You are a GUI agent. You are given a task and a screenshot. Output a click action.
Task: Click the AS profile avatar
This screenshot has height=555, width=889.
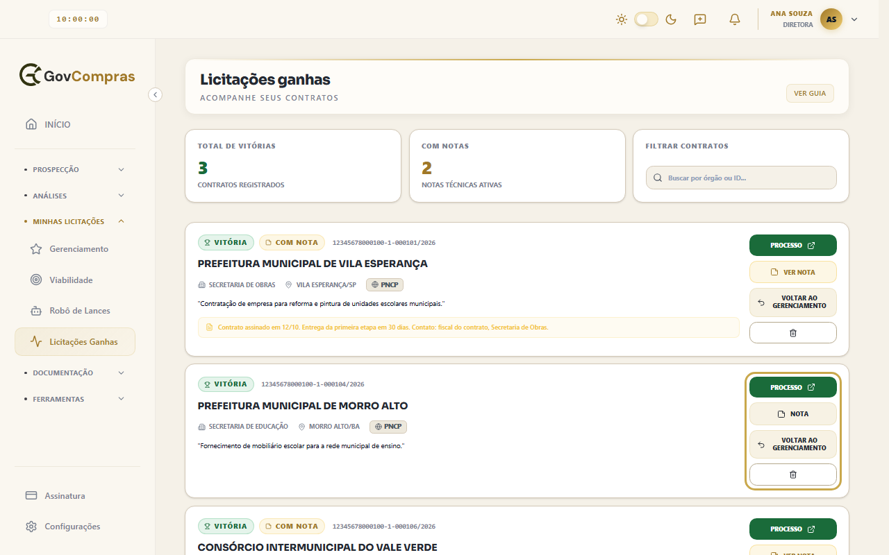coord(831,19)
